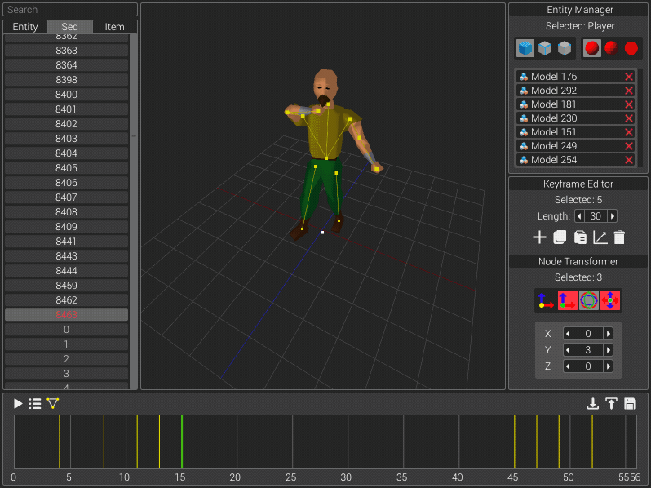
Task: Remove Model 181 from entity
Action: 629,104
